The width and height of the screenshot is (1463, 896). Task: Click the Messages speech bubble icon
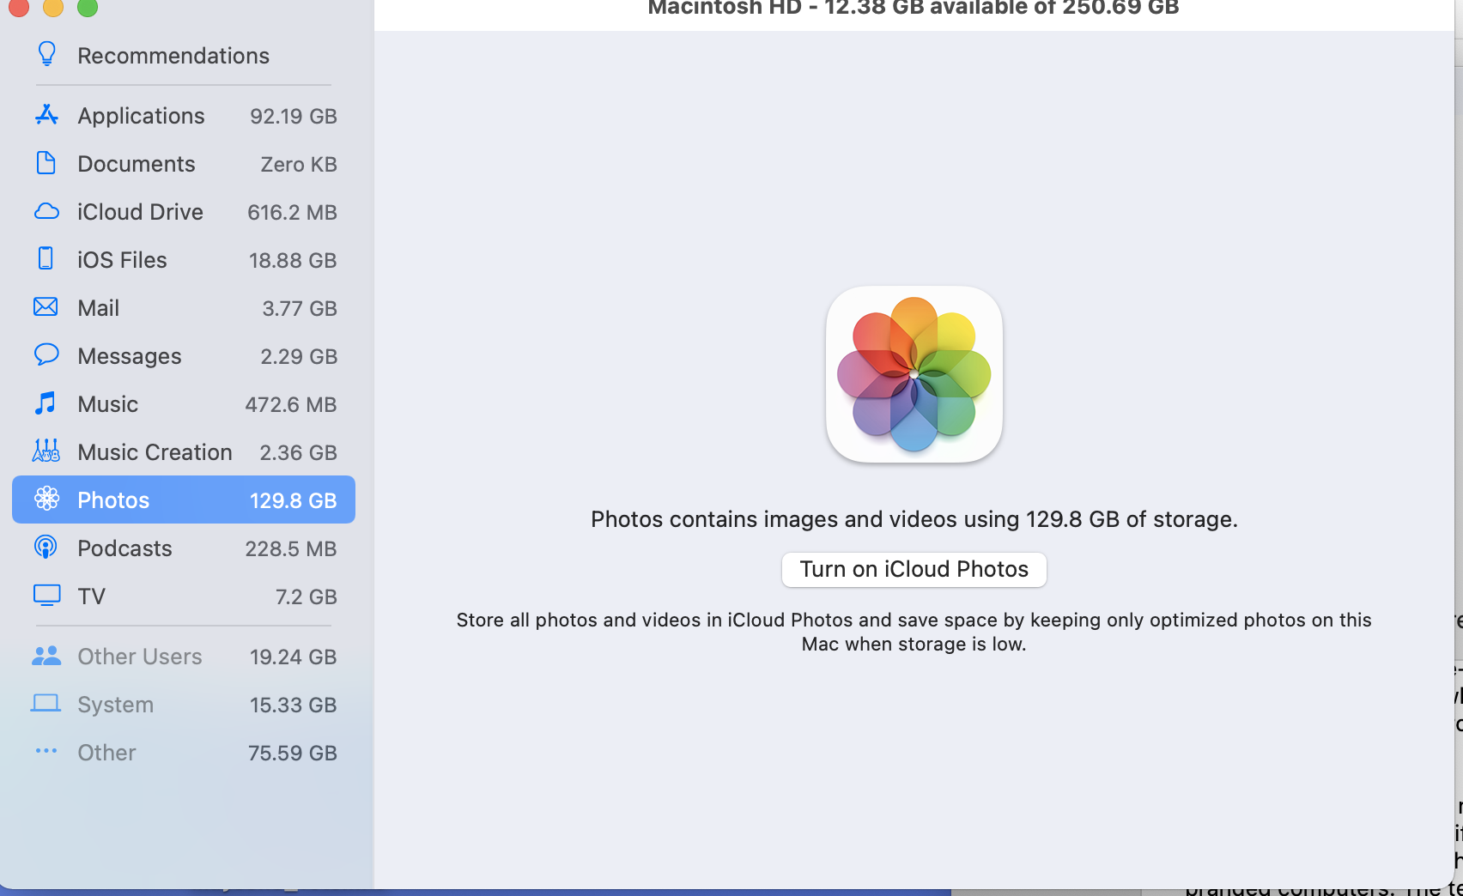click(46, 354)
